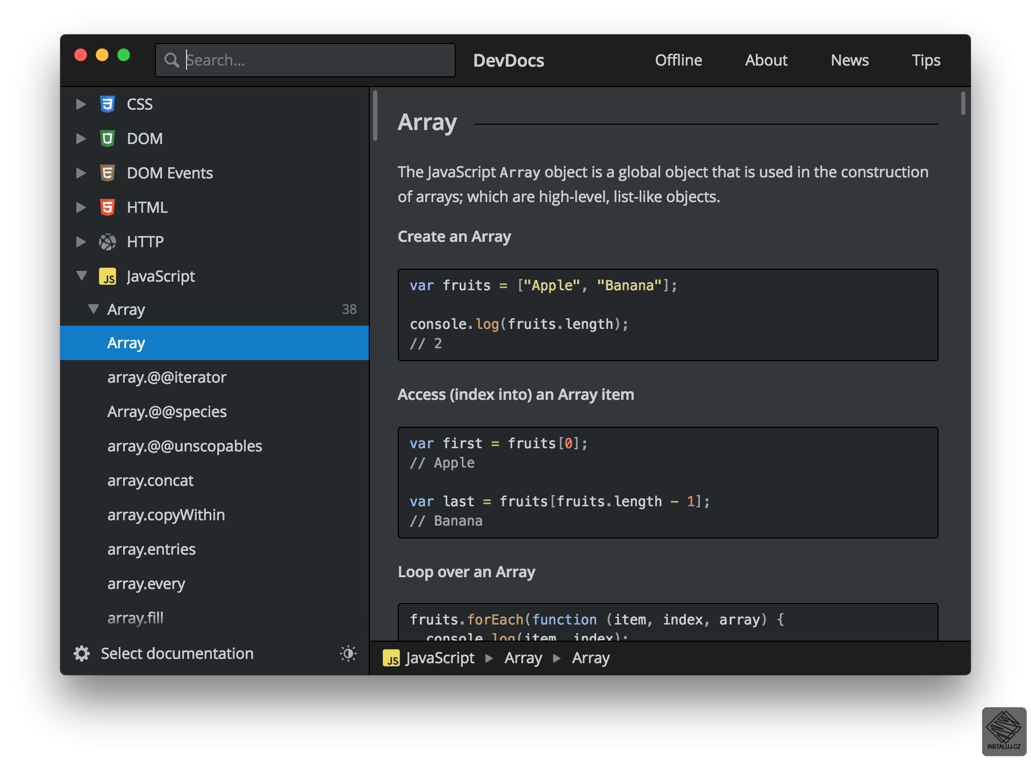Open the Tips page
The width and height of the screenshot is (1031, 761).
pyautogui.click(x=926, y=60)
